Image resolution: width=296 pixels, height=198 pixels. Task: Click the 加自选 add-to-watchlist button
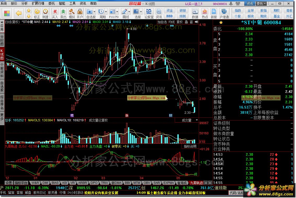tap(162, 22)
